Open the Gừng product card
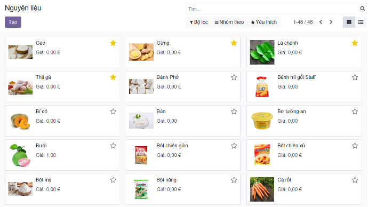This screenshot has height=207, width=368. tap(183, 52)
